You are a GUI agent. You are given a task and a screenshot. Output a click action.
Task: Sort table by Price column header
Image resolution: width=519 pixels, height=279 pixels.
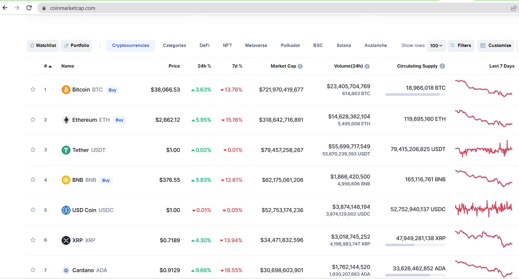(x=174, y=66)
